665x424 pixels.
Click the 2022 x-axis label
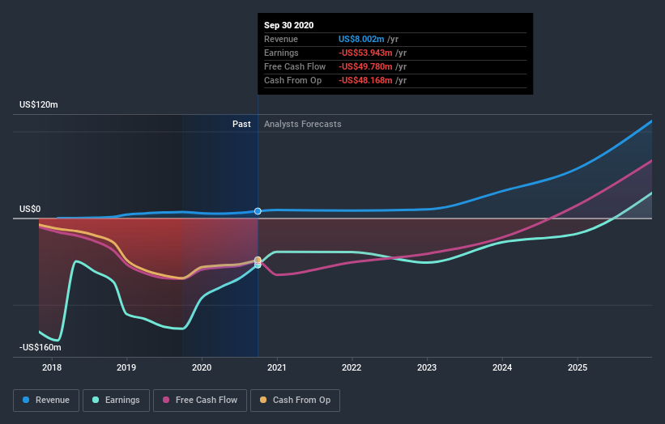pyautogui.click(x=352, y=367)
